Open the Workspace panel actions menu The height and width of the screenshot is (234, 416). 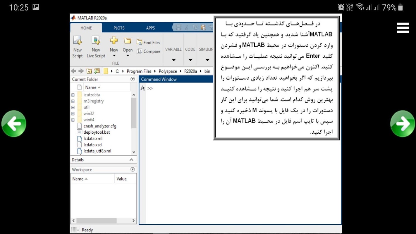tap(133, 169)
